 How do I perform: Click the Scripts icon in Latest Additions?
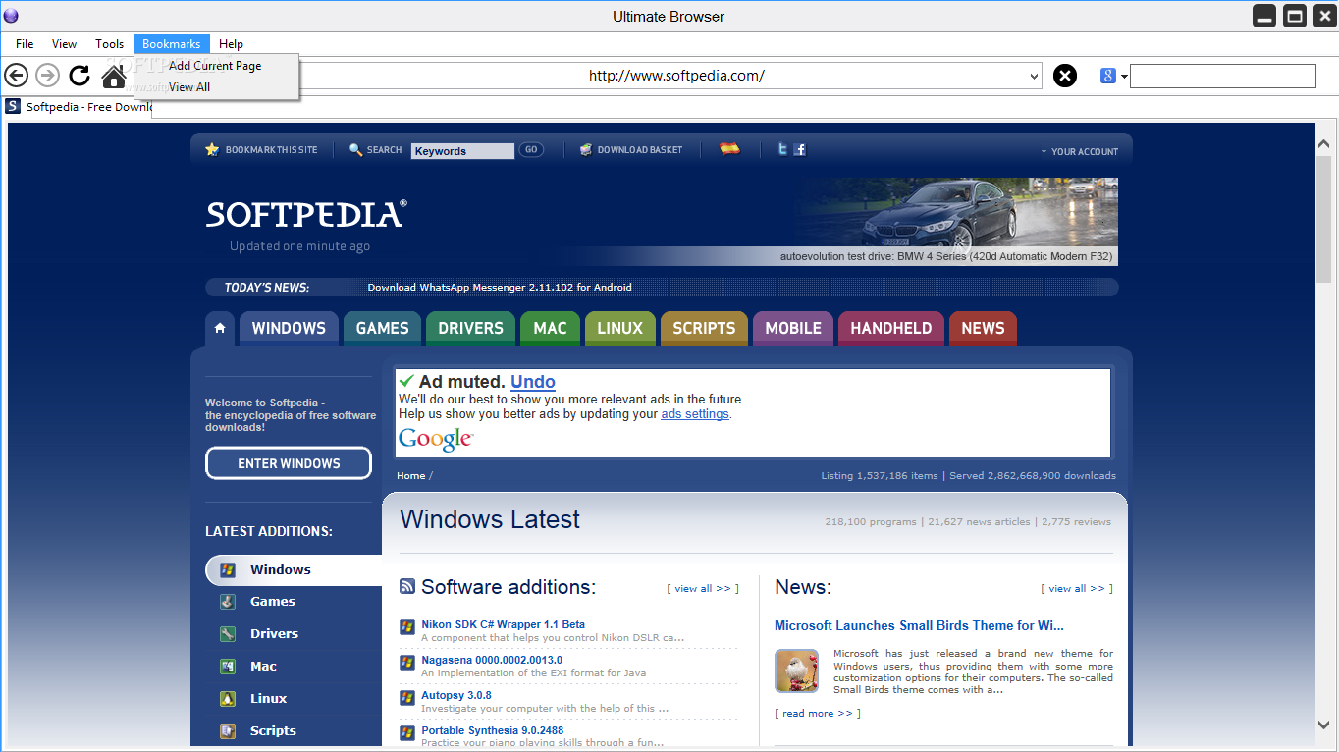coord(228,731)
